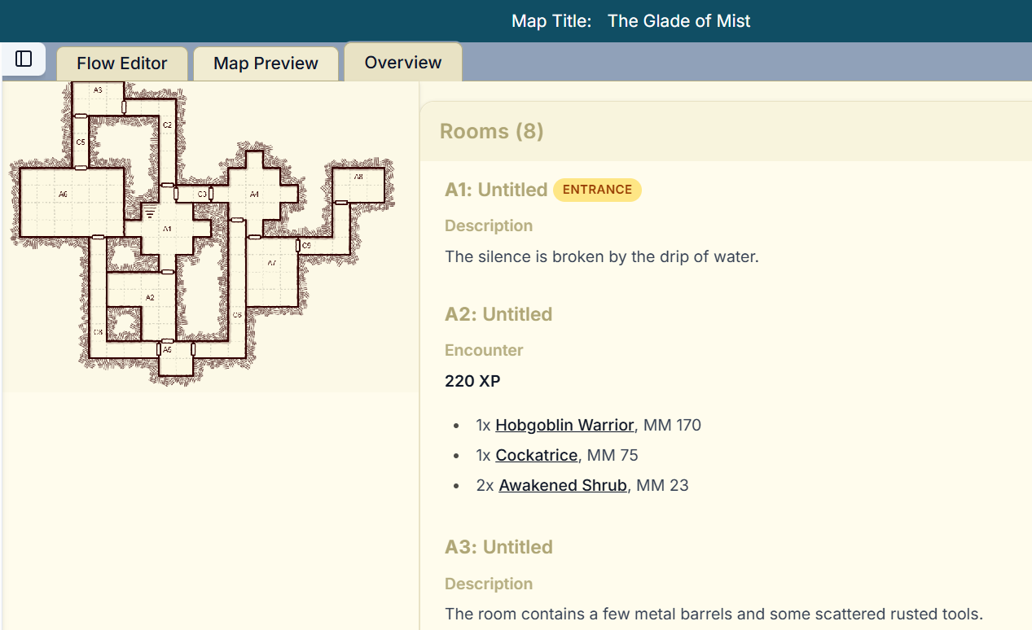Click corridor C9 on the dungeon map
1032x630 pixels.
tap(306, 246)
